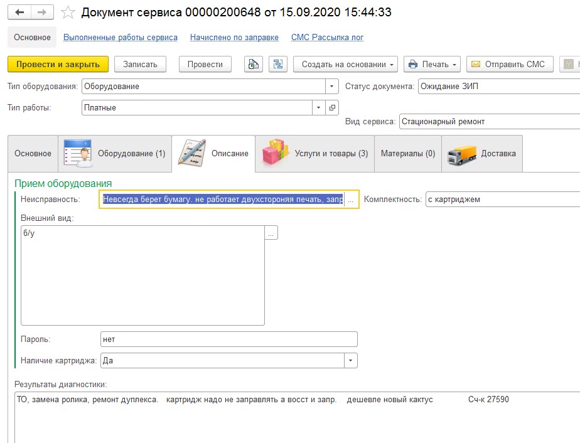Expand the Тип работы dropdown arrow
This screenshot has height=443, width=580.
click(x=318, y=107)
